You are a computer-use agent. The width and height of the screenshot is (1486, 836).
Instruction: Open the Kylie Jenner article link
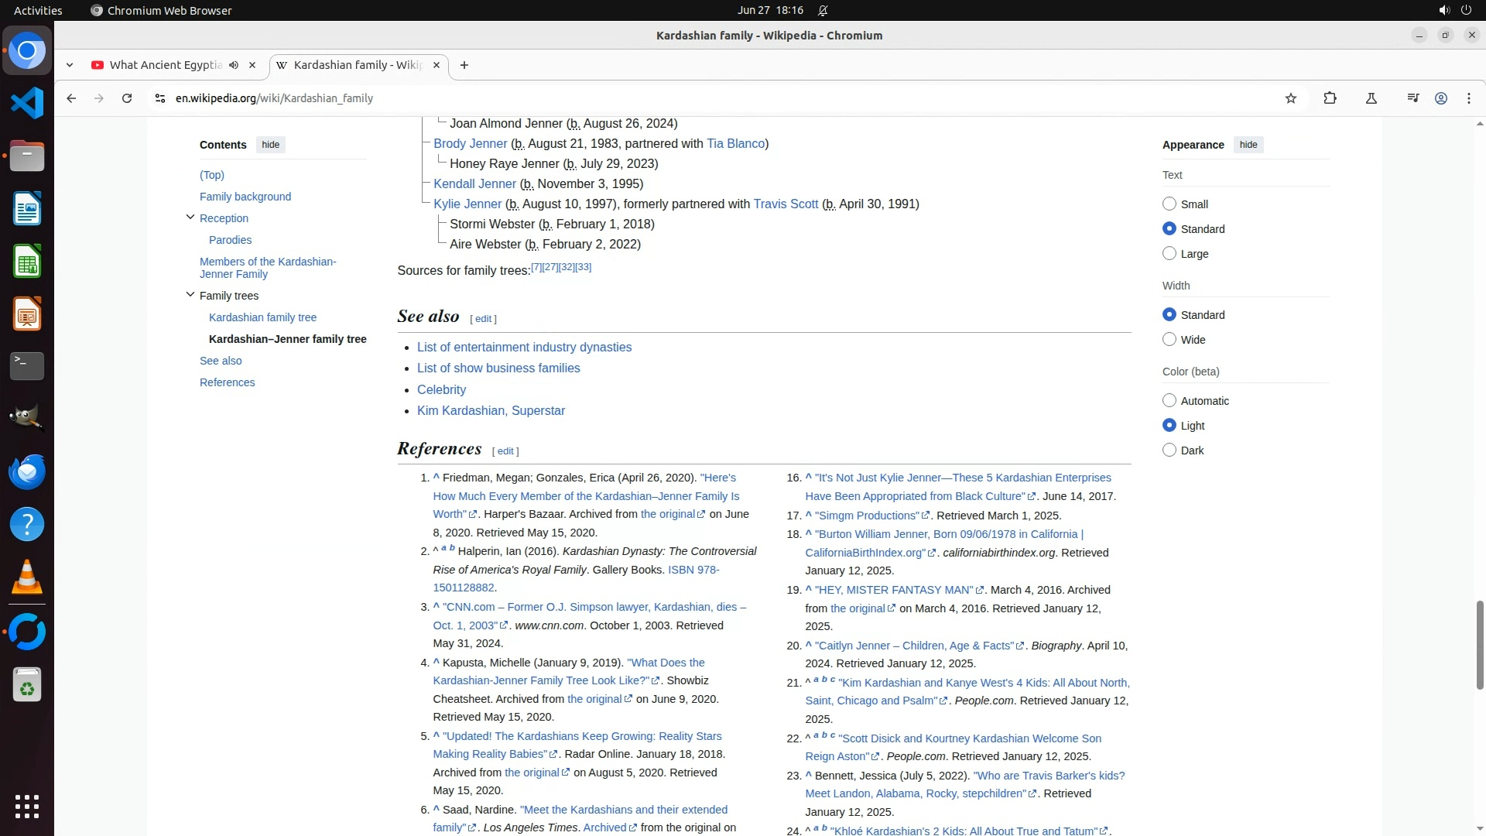[x=467, y=204]
